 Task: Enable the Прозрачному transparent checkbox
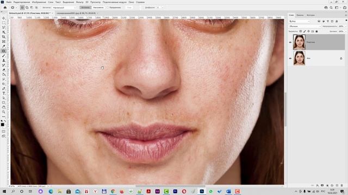click(108, 8)
